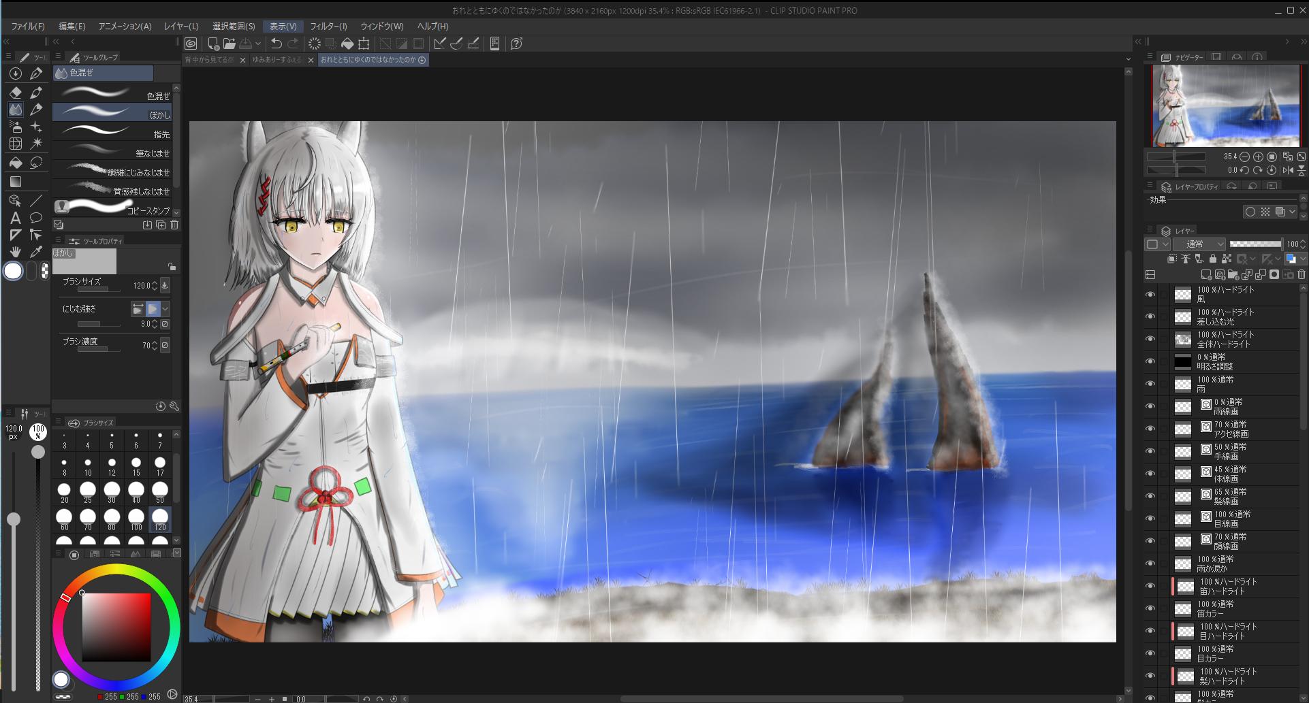Select the Eyedropper tool
Image resolution: width=1309 pixels, height=703 pixels.
tap(36, 252)
